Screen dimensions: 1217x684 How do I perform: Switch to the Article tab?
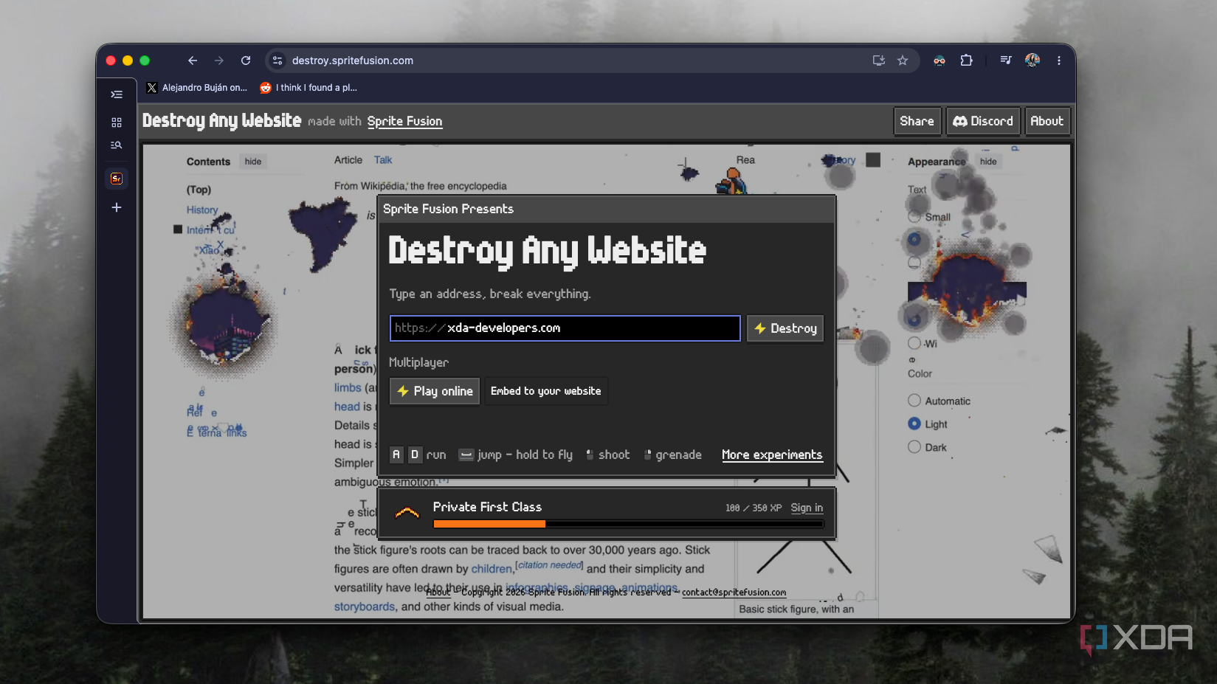coord(348,160)
